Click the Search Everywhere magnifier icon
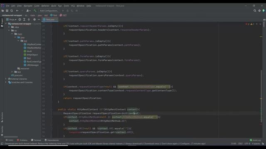The height and width of the screenshot is (149, 266). pos(255,11)
